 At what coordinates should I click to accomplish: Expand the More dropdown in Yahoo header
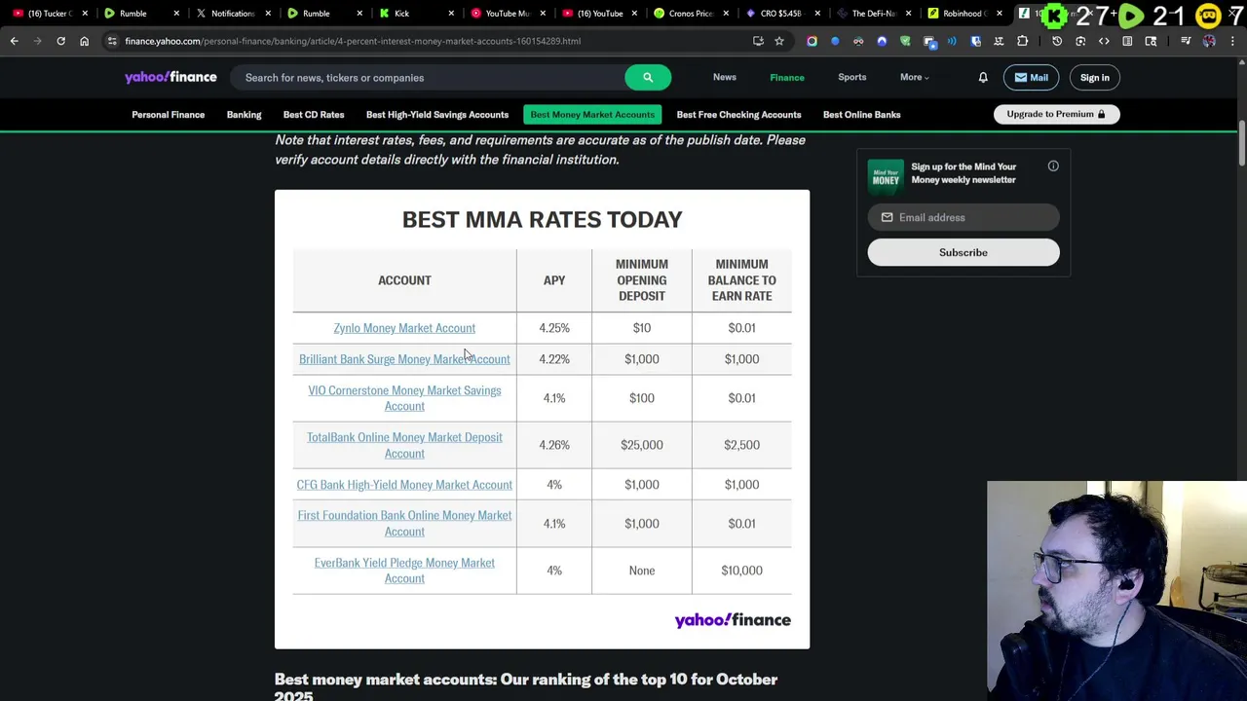pos(915,77)
